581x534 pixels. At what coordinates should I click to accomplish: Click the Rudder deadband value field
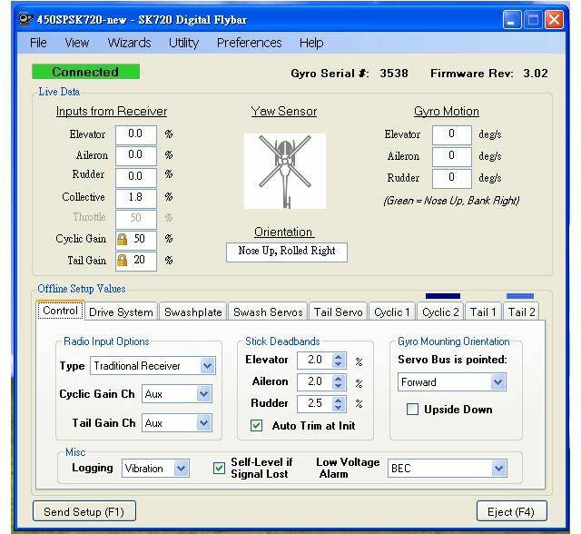pos(315,403)
